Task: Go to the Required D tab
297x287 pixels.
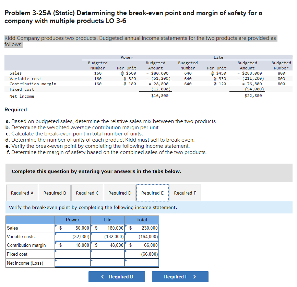Action: [120, 193]
